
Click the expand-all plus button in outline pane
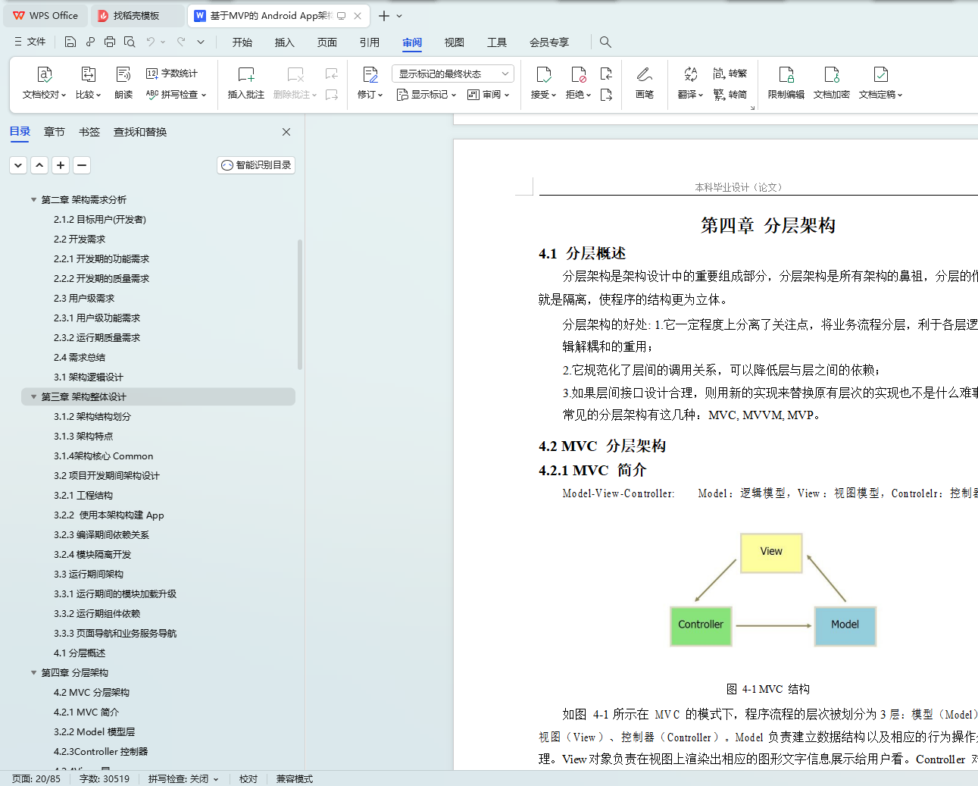[61, 164]
